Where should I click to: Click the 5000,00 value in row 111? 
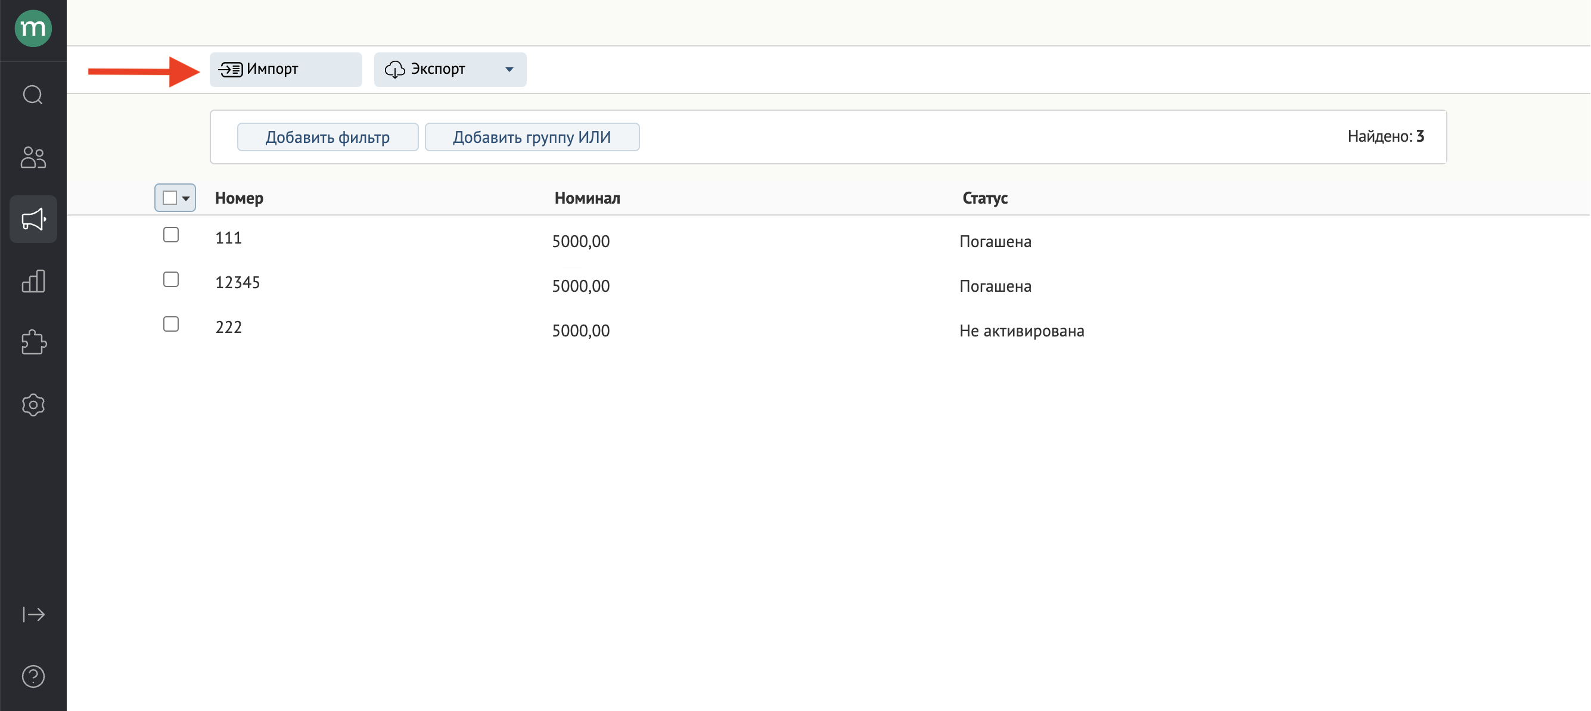[580, 241]
